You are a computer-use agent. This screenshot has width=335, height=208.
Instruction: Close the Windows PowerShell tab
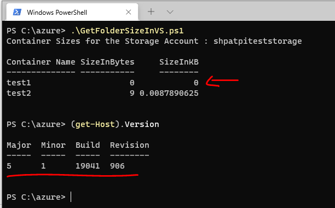tap(129, 12)
